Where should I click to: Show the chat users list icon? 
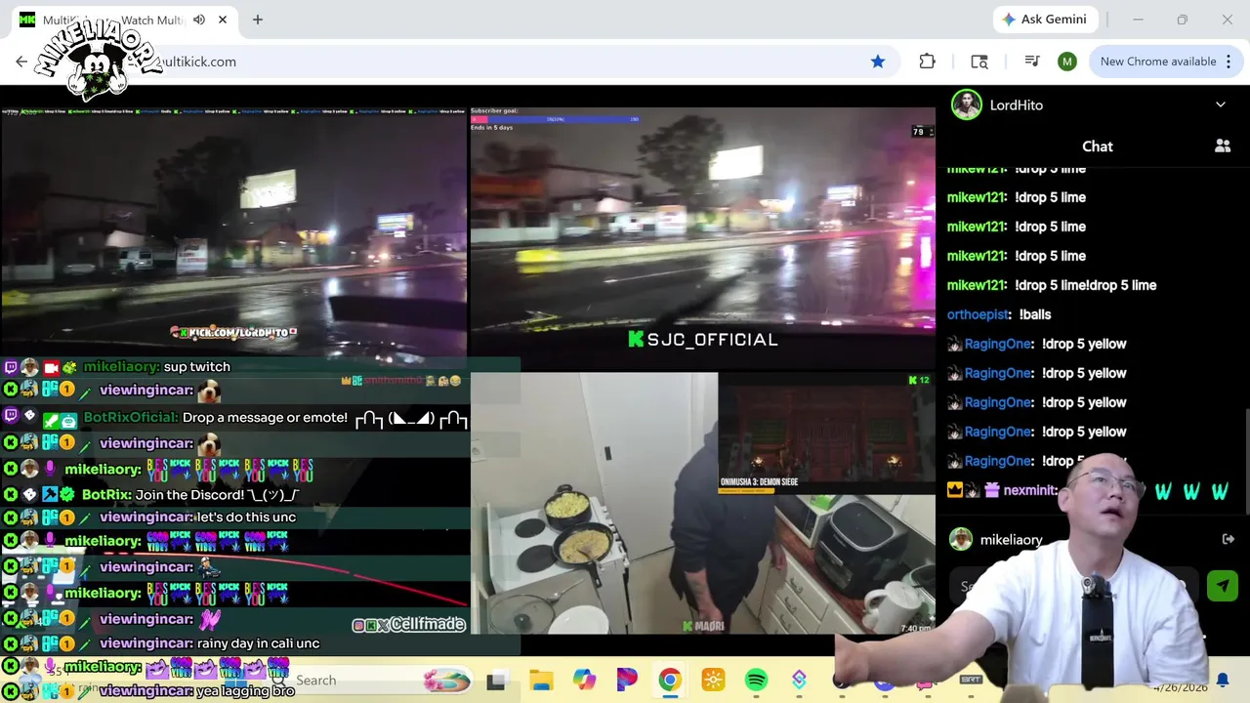(1223, 146)
